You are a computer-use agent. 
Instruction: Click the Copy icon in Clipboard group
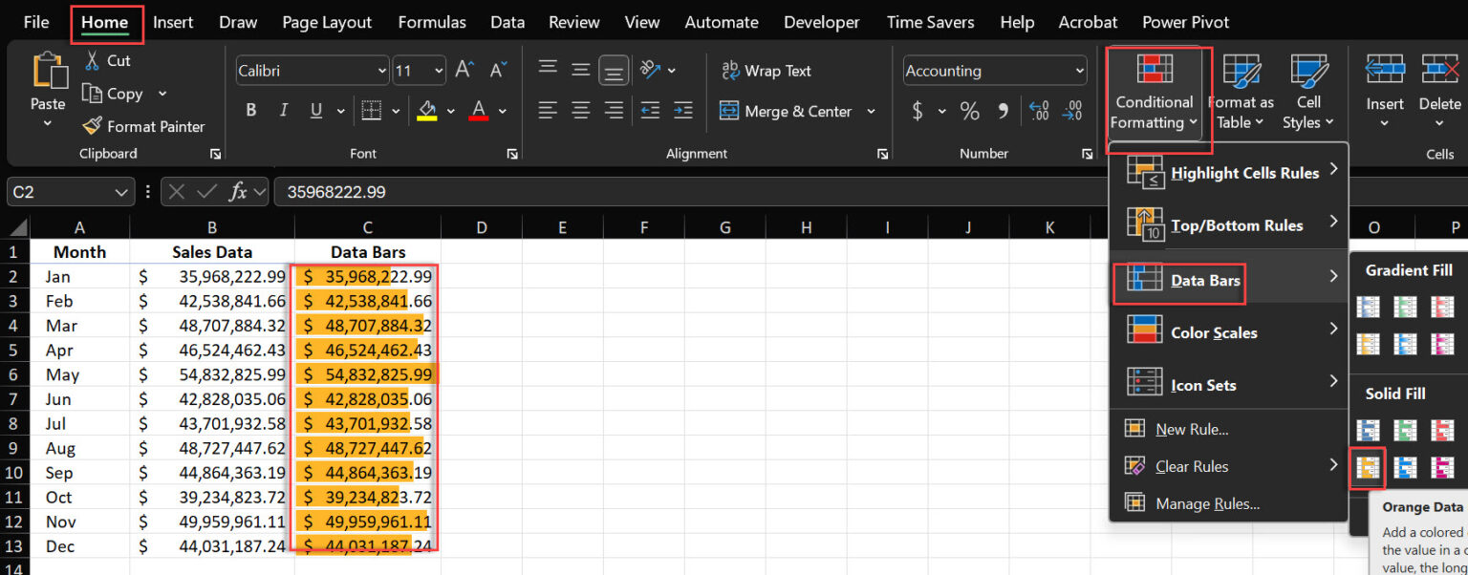(x=120, y=94)
